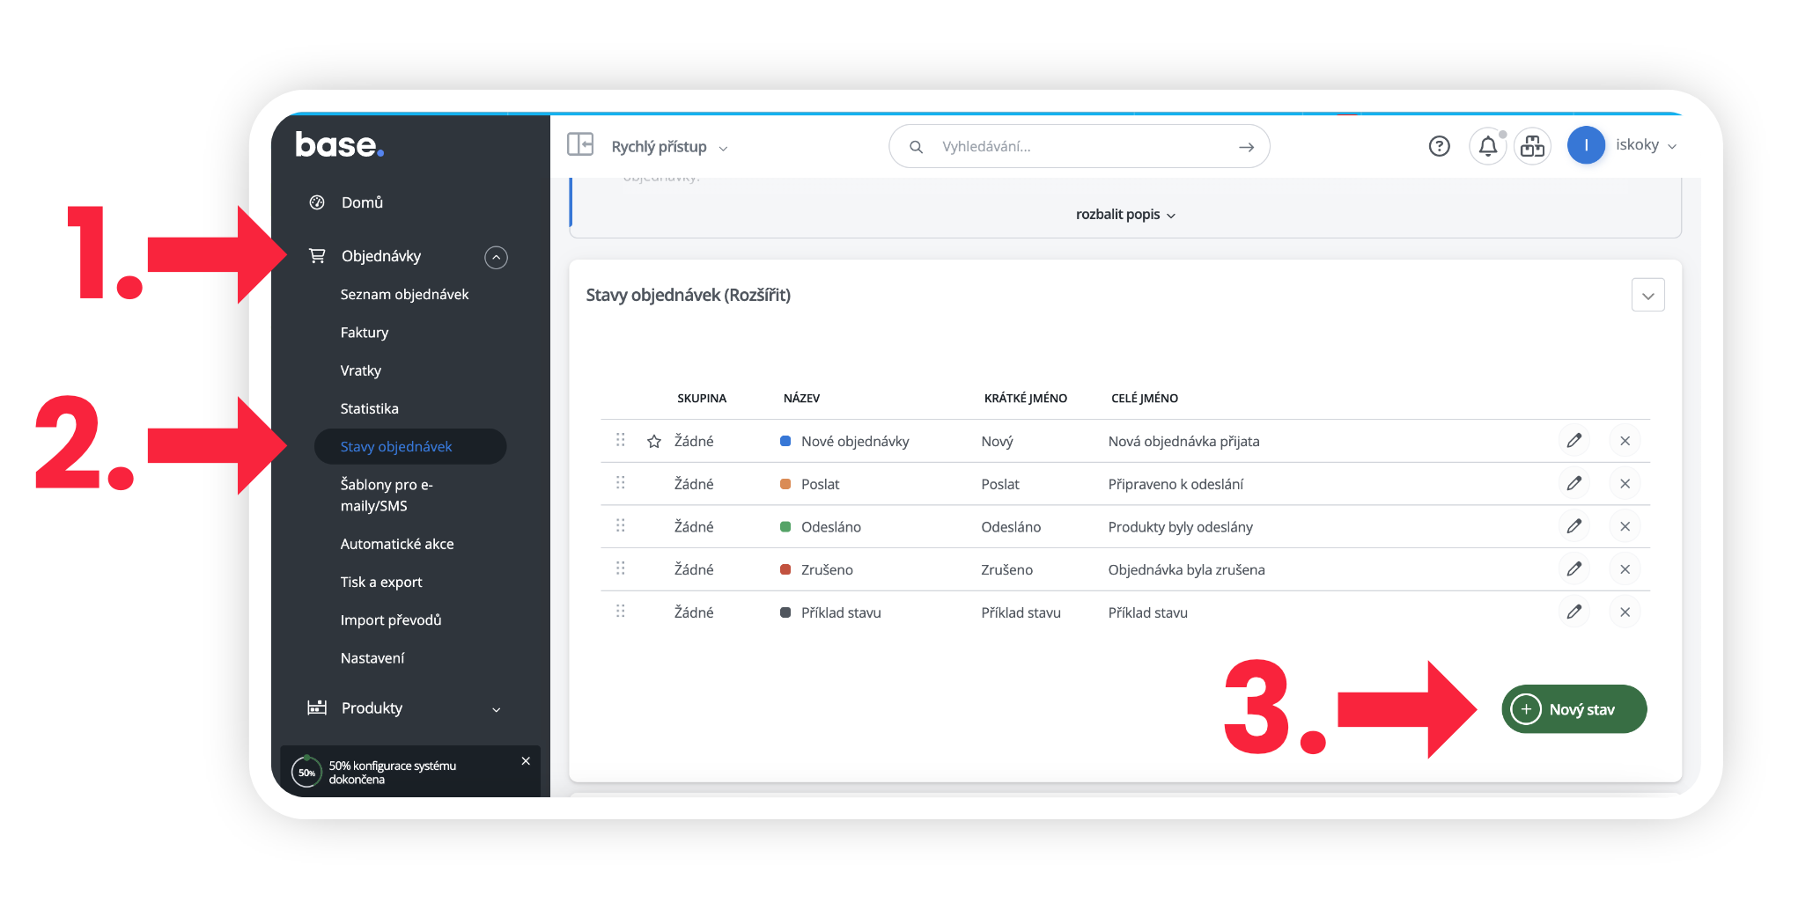Click the Stavy objednávek (Rozšířit) heading

point(688,295)
